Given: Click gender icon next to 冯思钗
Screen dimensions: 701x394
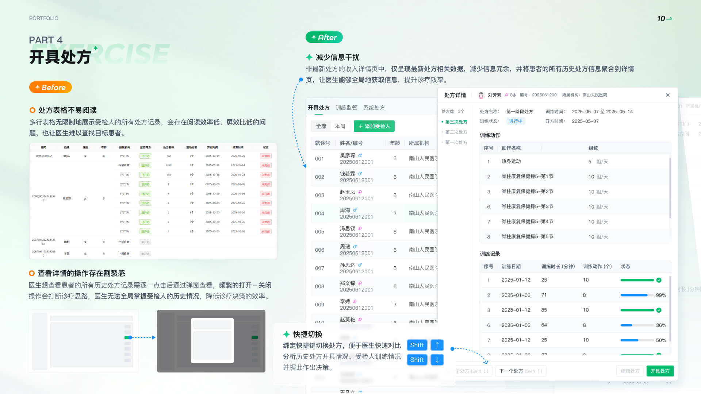Looking at the screenshot, I should [x=360, y=228].
